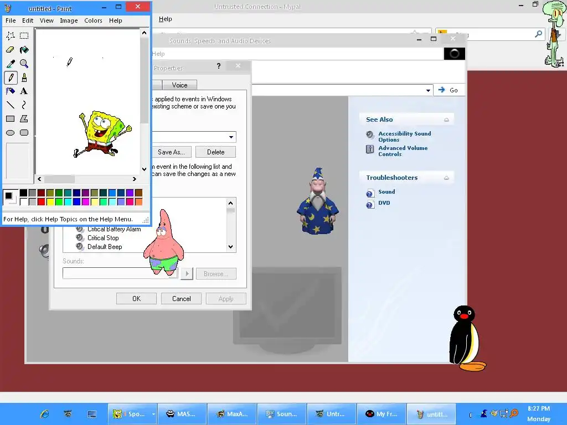567x425 pixels.
Task: Select Critical Battery Alarm event row
Action: pyautogui.click(x=114, y=229)
